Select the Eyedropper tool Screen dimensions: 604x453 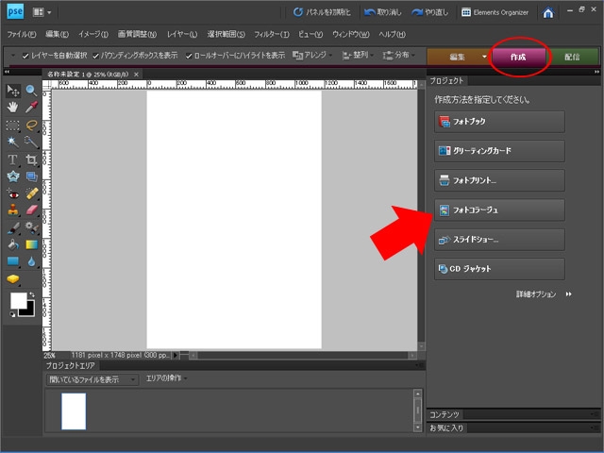coord(31,108)
